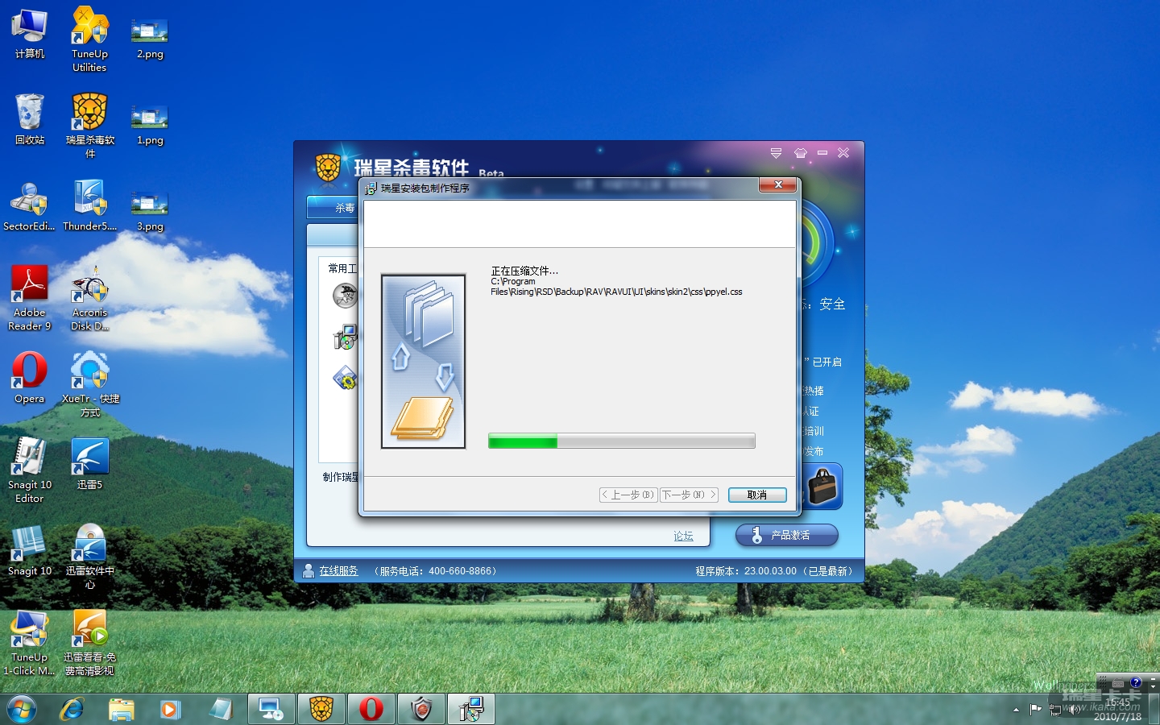Open the notepad icon on taskbar
The width and height of the screenshot is (1160, 725).
220,709
